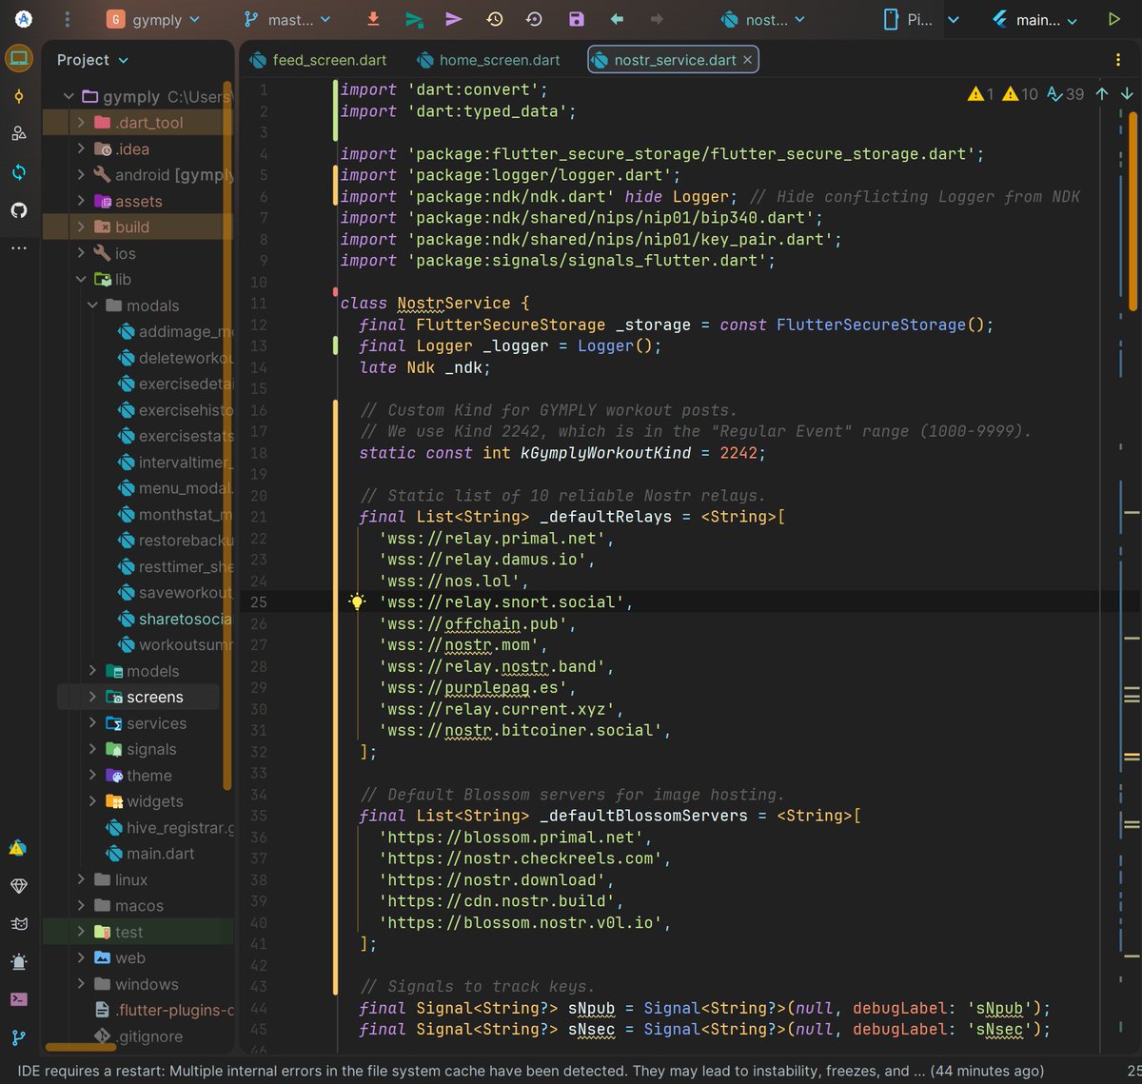Click the Save All floppy disk icon
This screenshot has width=1142, height=1084.
coord(576,19)
